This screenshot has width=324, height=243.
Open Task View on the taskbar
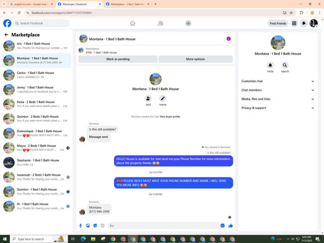tap(73, 239)
